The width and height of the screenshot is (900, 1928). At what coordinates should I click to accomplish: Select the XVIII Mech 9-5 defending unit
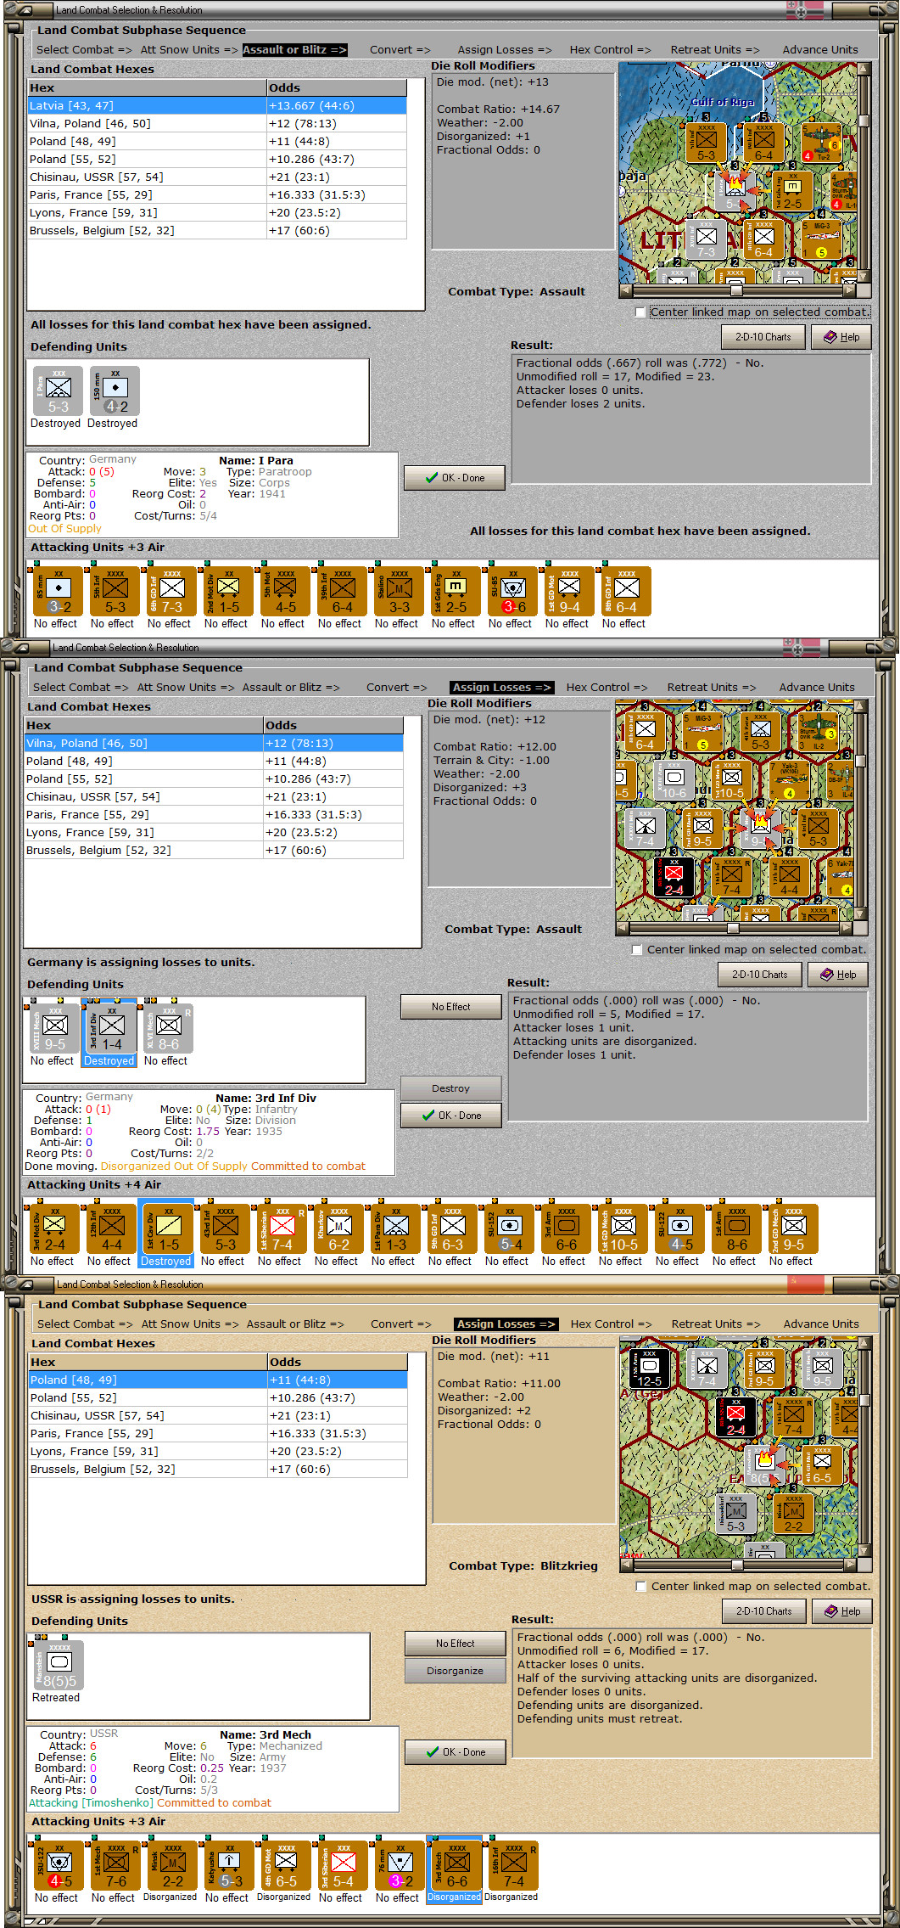pyautogui.click(x=54, y=1029)
